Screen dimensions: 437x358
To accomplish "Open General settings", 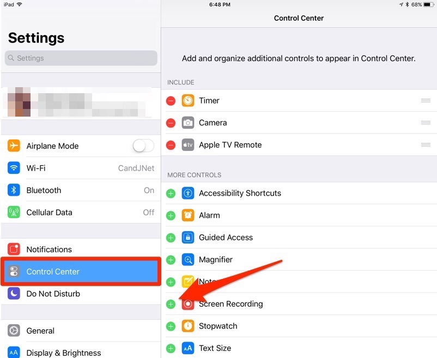I will (82, 331).
